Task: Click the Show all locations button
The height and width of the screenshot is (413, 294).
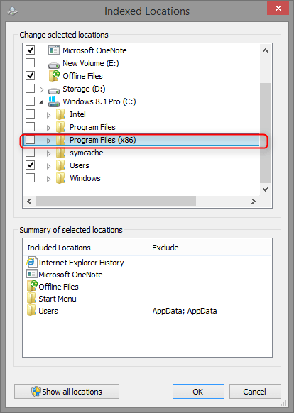Action: [67, 392]
